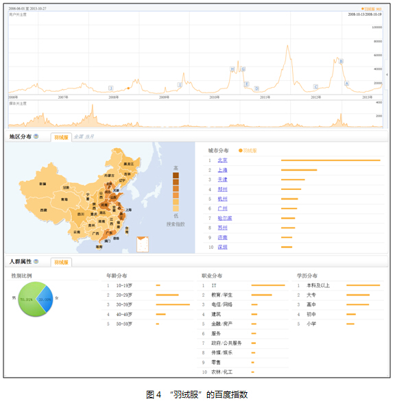395x401 pixels.
Task: Click 新疆 province on the map
Action: 43,184
